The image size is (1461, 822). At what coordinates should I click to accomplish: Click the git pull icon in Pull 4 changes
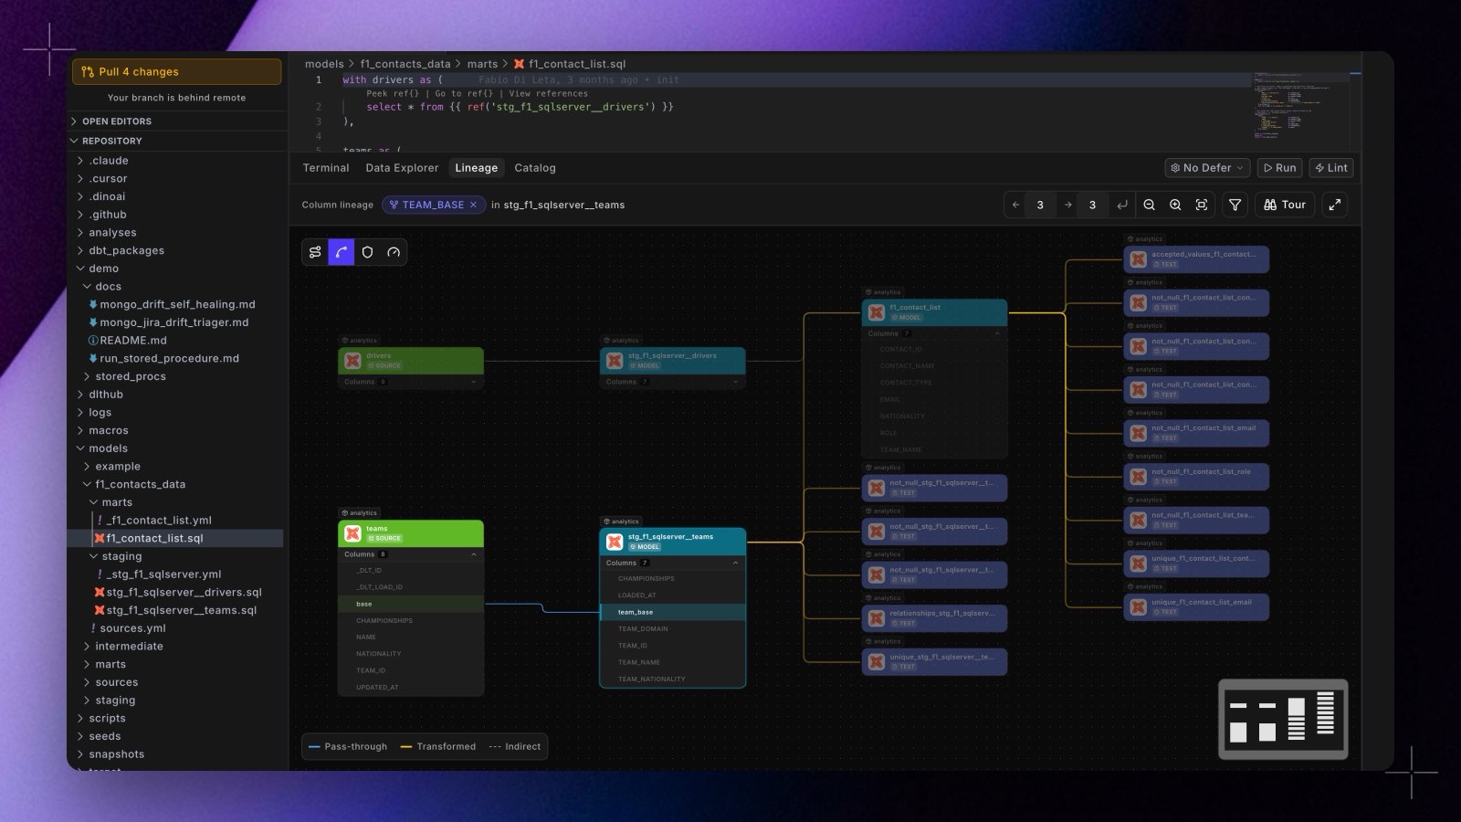[88, 71]
